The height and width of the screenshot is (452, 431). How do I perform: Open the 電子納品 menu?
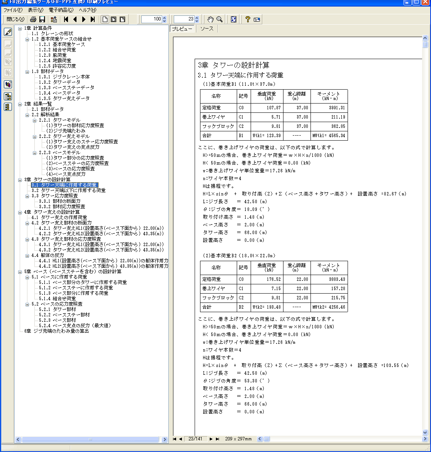coord(61,10)
